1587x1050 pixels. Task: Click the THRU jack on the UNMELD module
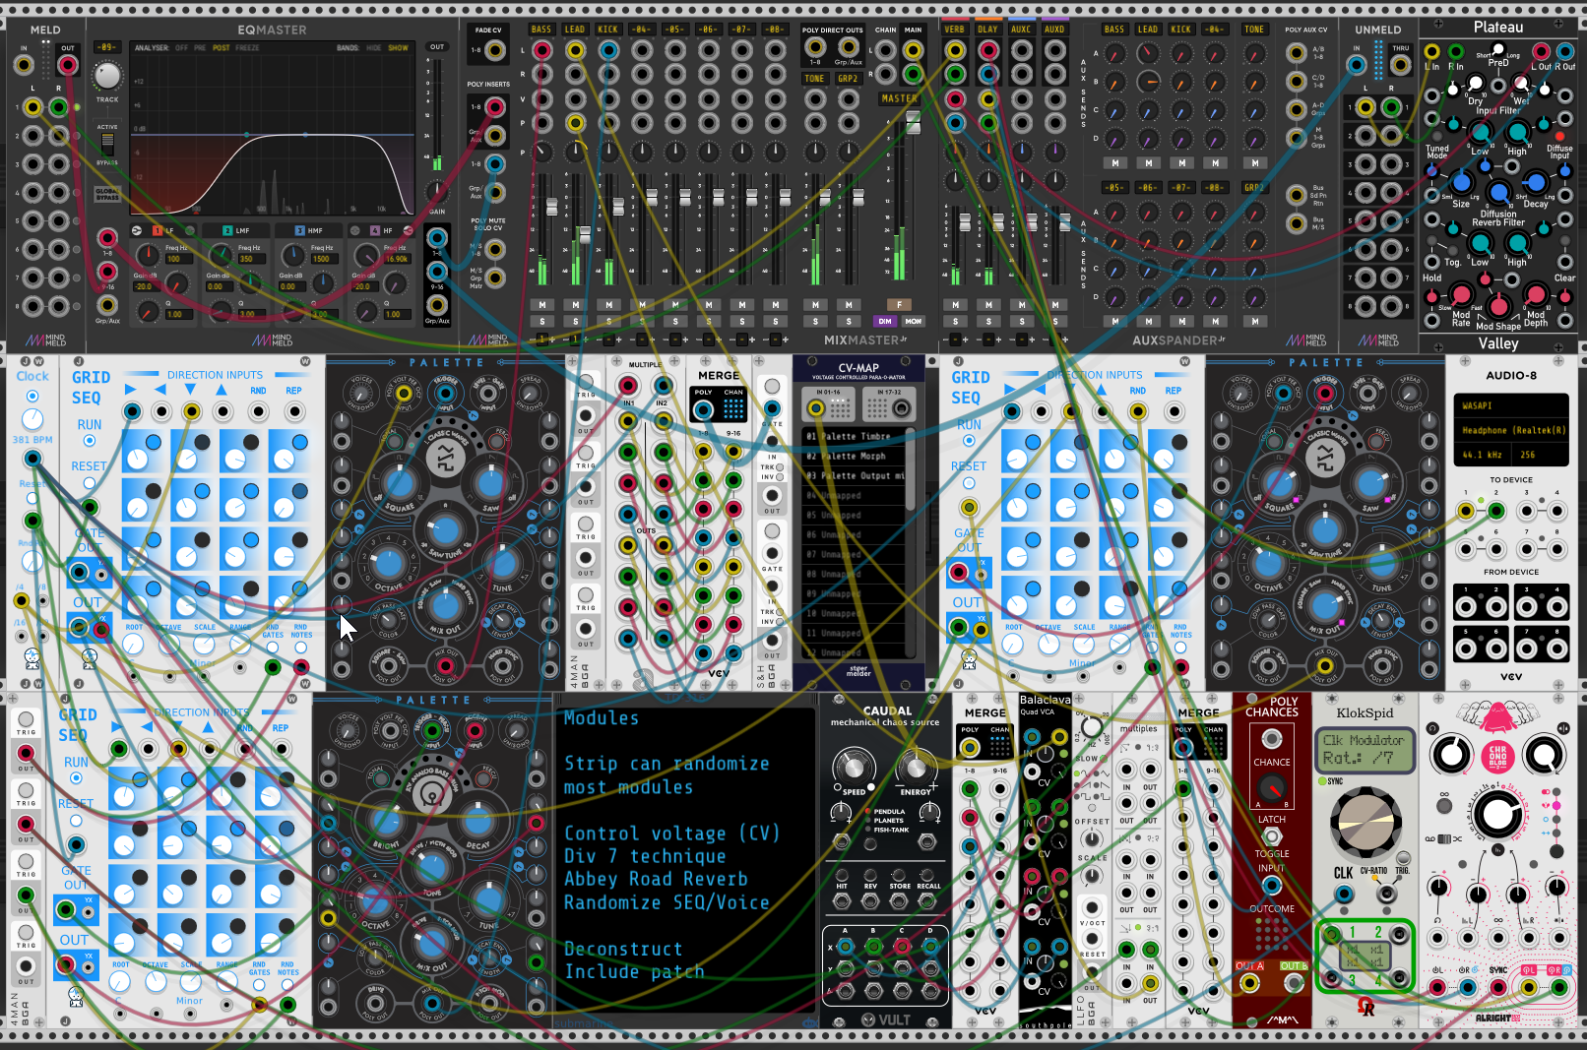coord(1400,65)
